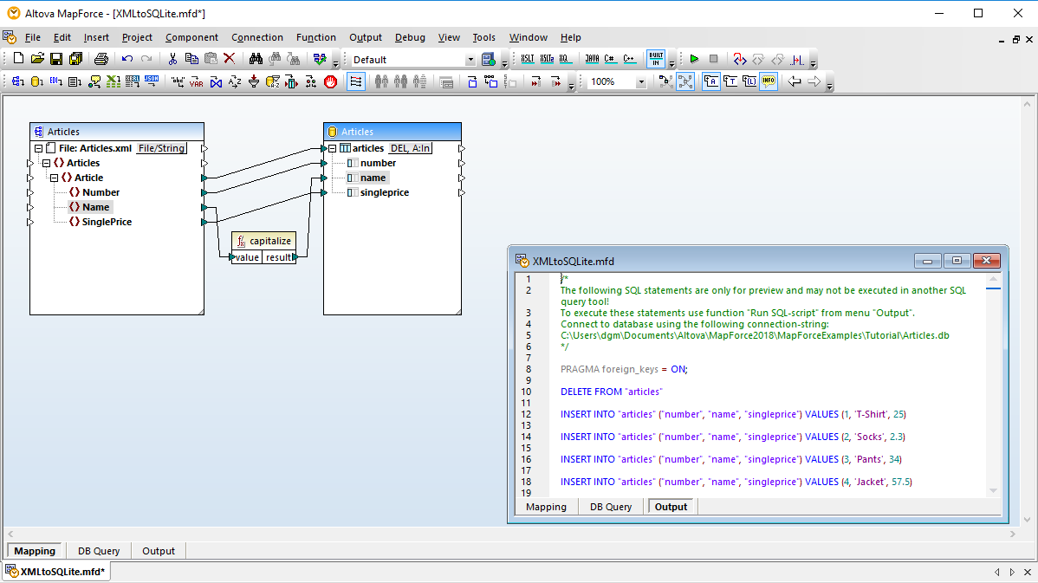The image size is (1038, 583).
Task: Collapse the Articles element in source tree
Action: coord(46,163)
